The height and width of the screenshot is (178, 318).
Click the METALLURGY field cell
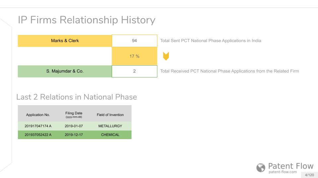[x=110, y=126]
